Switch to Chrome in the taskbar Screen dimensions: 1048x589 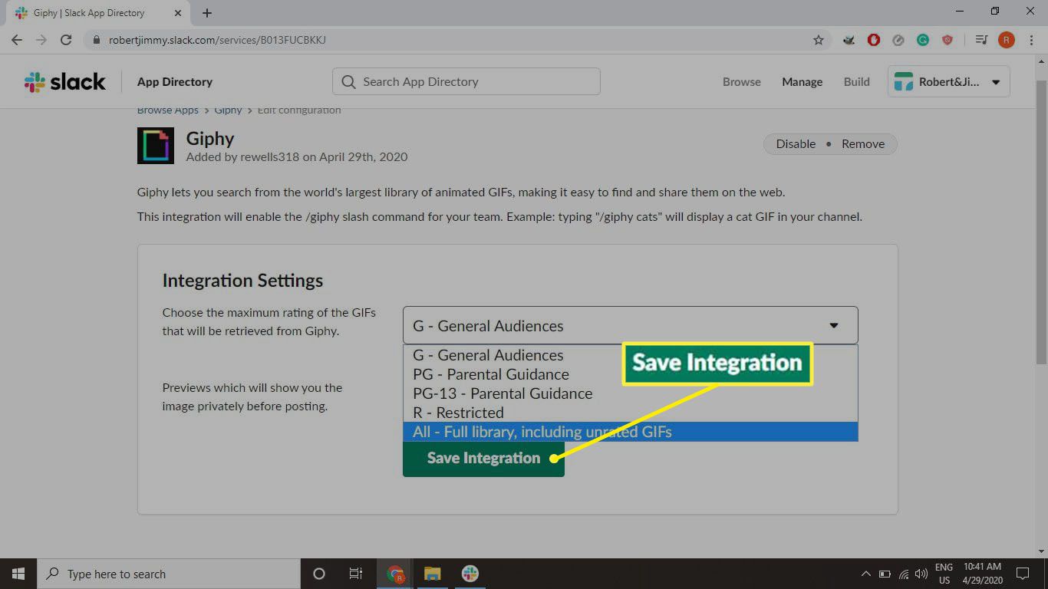click(396, 574)
